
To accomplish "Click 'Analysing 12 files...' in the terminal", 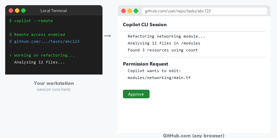I will tap(39, 62).
